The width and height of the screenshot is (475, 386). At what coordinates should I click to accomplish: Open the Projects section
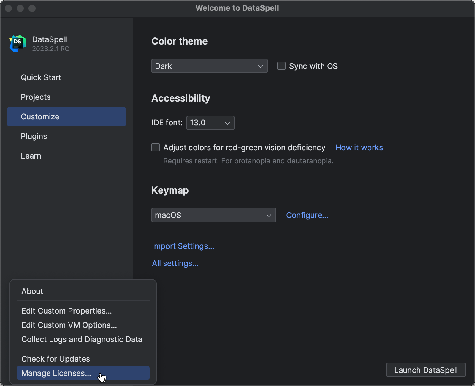[x=36, y=97]
